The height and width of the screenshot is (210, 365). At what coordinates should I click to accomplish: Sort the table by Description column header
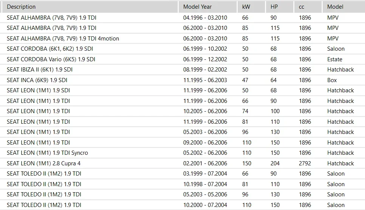tap(21, 7)
